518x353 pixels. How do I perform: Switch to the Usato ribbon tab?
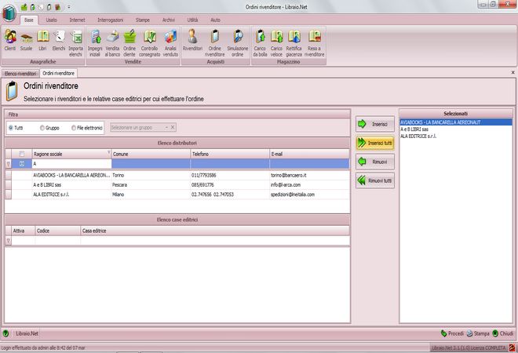coord(51,20)
